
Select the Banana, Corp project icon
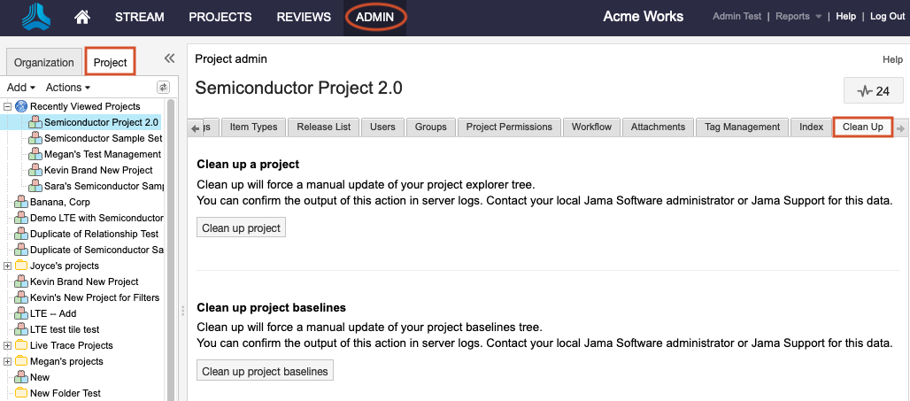coord(21,202)
